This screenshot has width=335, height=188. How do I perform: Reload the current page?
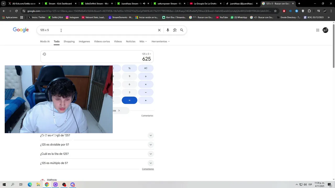pos(16,11)
